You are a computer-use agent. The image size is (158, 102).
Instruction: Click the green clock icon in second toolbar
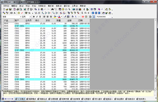pos(19,13)
